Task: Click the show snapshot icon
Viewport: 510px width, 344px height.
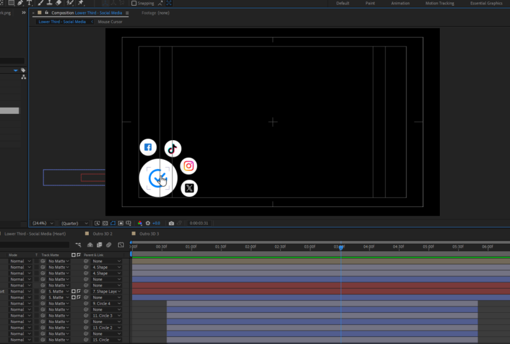Action: [179, 223]
